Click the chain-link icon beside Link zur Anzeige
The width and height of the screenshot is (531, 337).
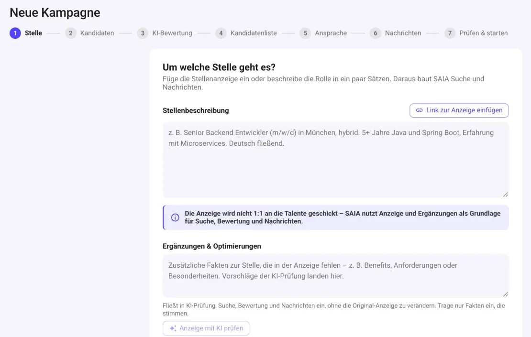pyautogui.click(x=419, y=110)
